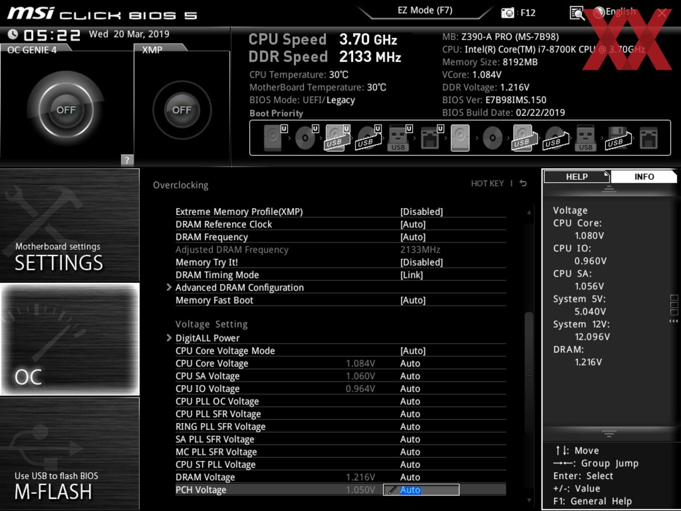Select UEFI USB hard disk boot icon
The height and width of the screenshot is (511, 681).
pos(337,138)
